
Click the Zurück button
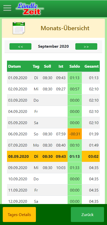click(x=87, y=215)
